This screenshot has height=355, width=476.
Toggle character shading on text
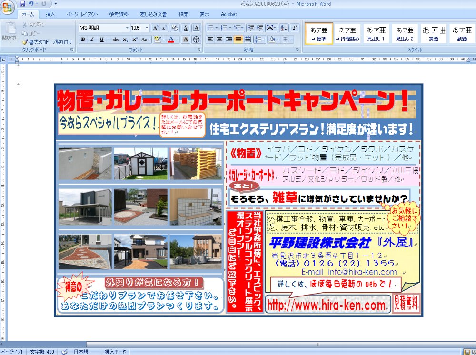pyautogui.click(x=186, y=39)
